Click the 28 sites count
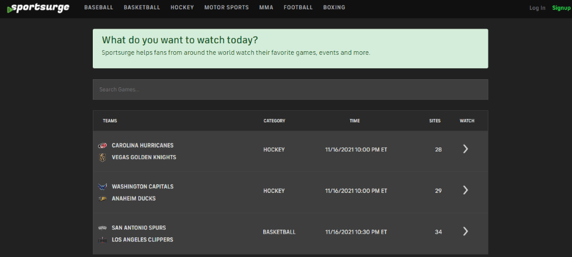 pyautogui.click(x=438, y=150)
